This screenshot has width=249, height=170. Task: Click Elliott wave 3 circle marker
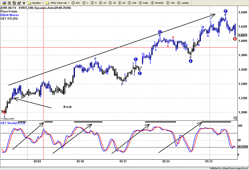click(160, 32)
